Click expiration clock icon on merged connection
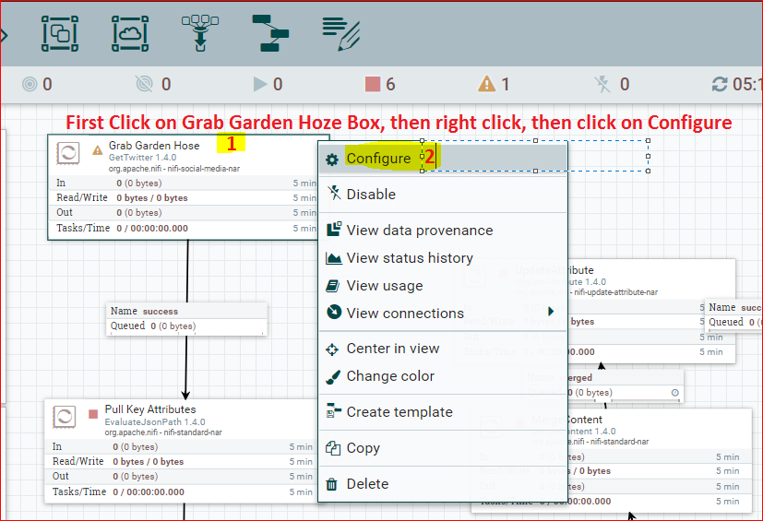 point(675,393)
